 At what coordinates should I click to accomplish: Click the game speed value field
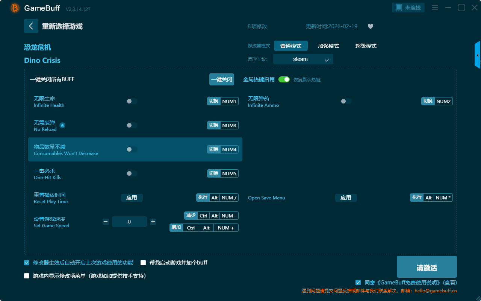click(129, 222)
